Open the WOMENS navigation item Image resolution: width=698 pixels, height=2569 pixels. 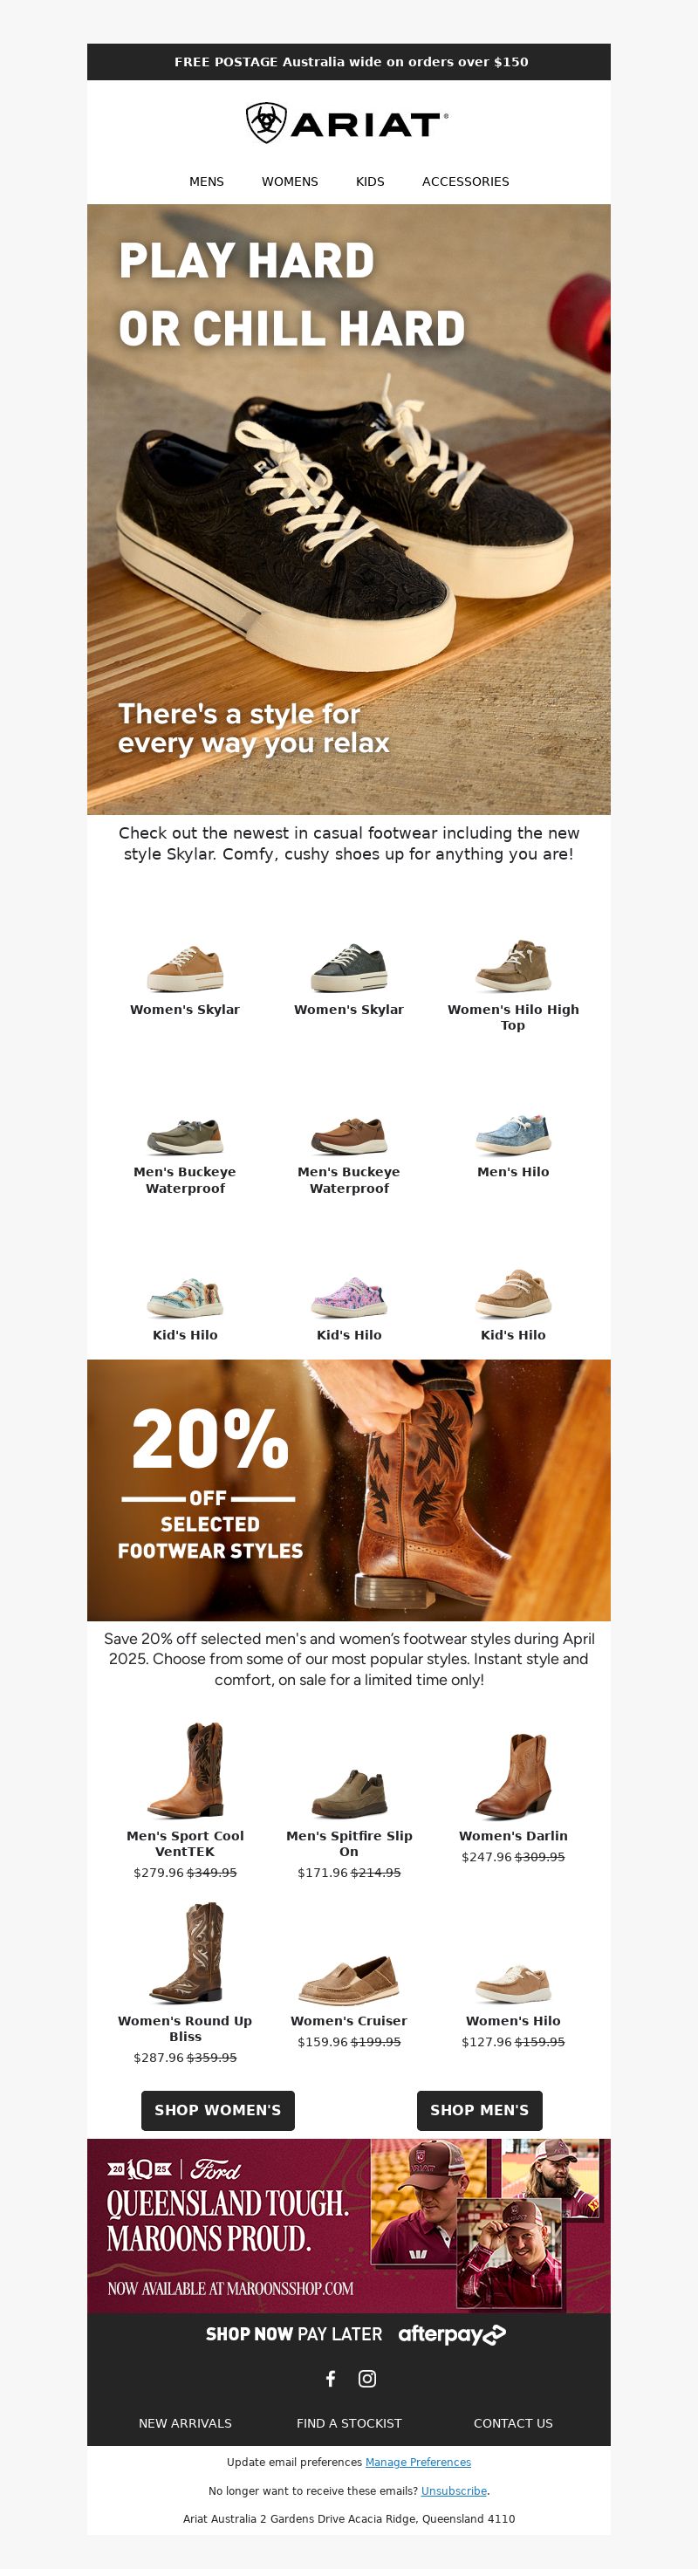pos(291,182)
